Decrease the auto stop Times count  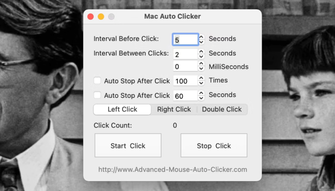click(201, 83)
